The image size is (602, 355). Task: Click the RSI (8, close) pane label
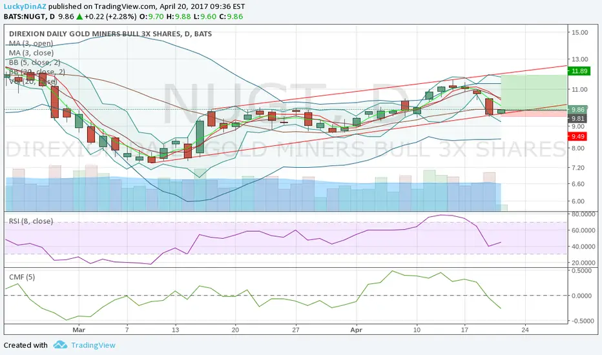pos(31,221)
